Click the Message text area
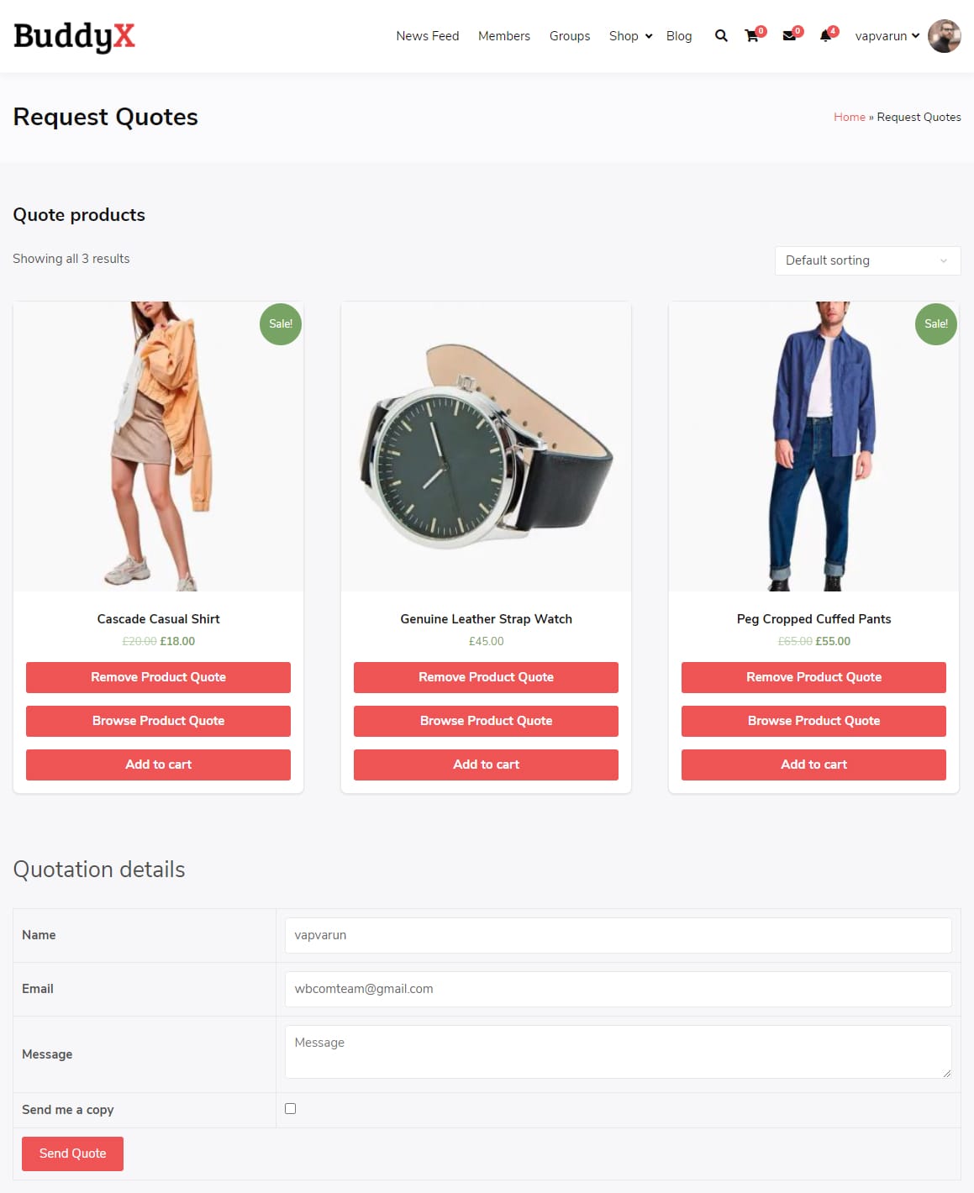974x1193 pixels. [x=619, y=1052]
